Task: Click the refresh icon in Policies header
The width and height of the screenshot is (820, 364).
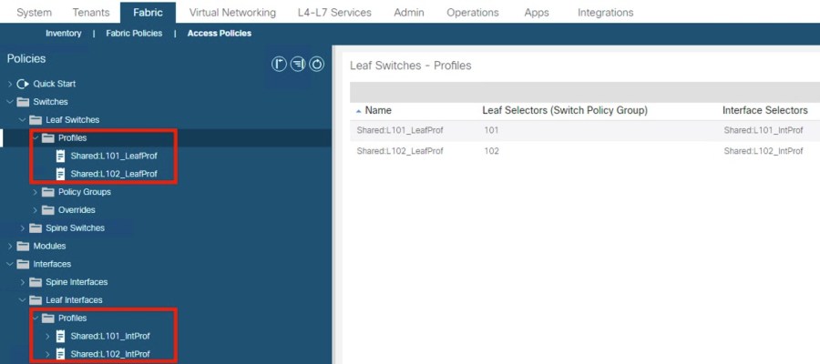Action: 317,65
